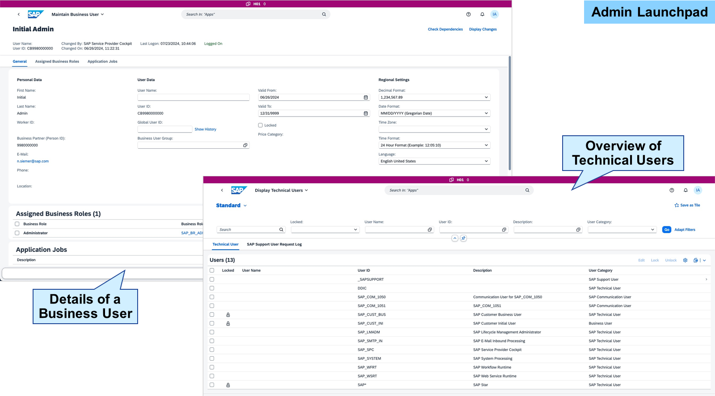The width and height of the screenshot is (715, 396).
Task: Toggle the Locked checkbox in User Data
Action: [261, 125]
